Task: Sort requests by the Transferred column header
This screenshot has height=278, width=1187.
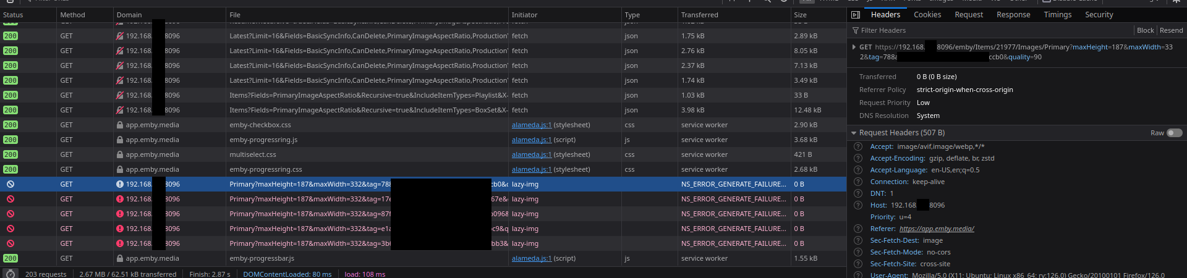Action: tap(699, 15)
